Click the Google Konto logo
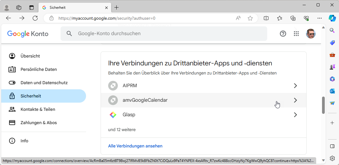Screen dimensions: 339x165 (x=28, y=34)
